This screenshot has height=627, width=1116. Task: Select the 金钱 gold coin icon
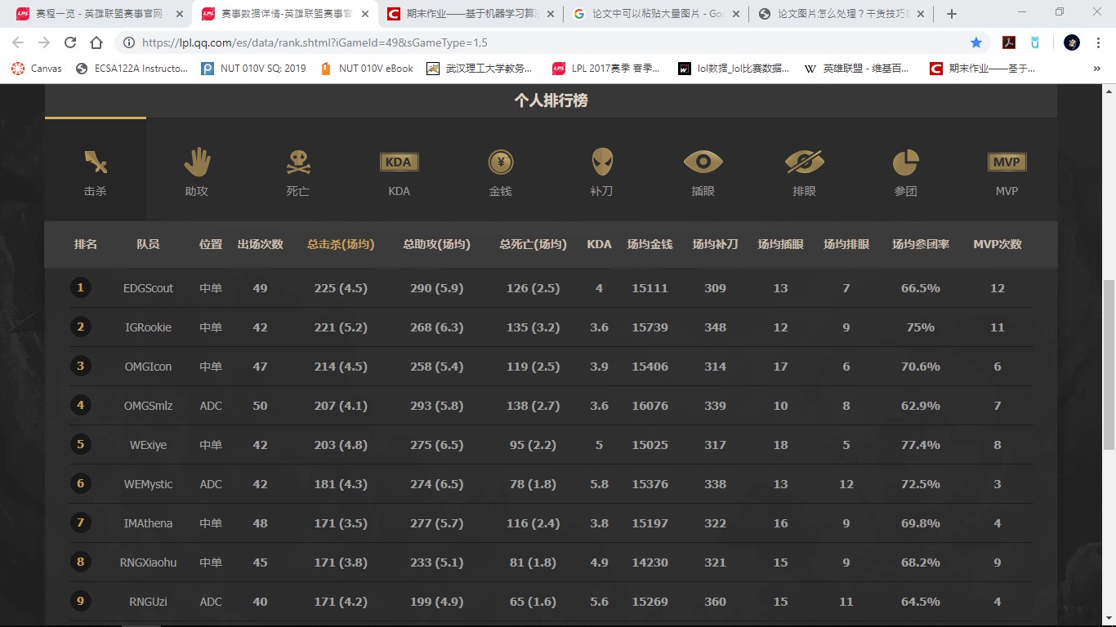500,163
